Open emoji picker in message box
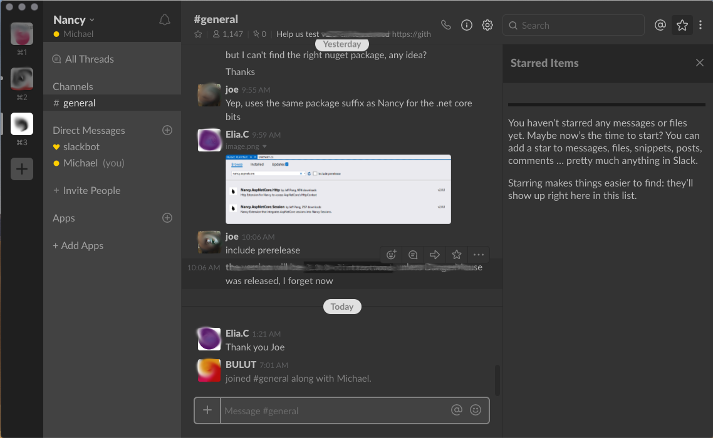This screenshot has width=713, height=438. click(x=476, y=410)
